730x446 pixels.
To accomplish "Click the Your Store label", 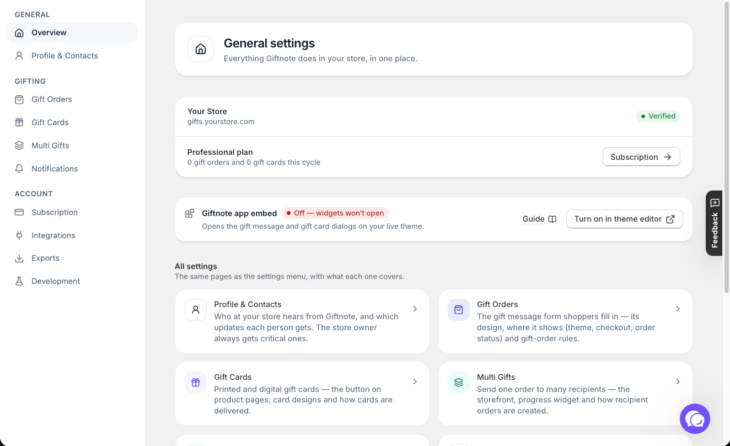I will pos(207,111).
